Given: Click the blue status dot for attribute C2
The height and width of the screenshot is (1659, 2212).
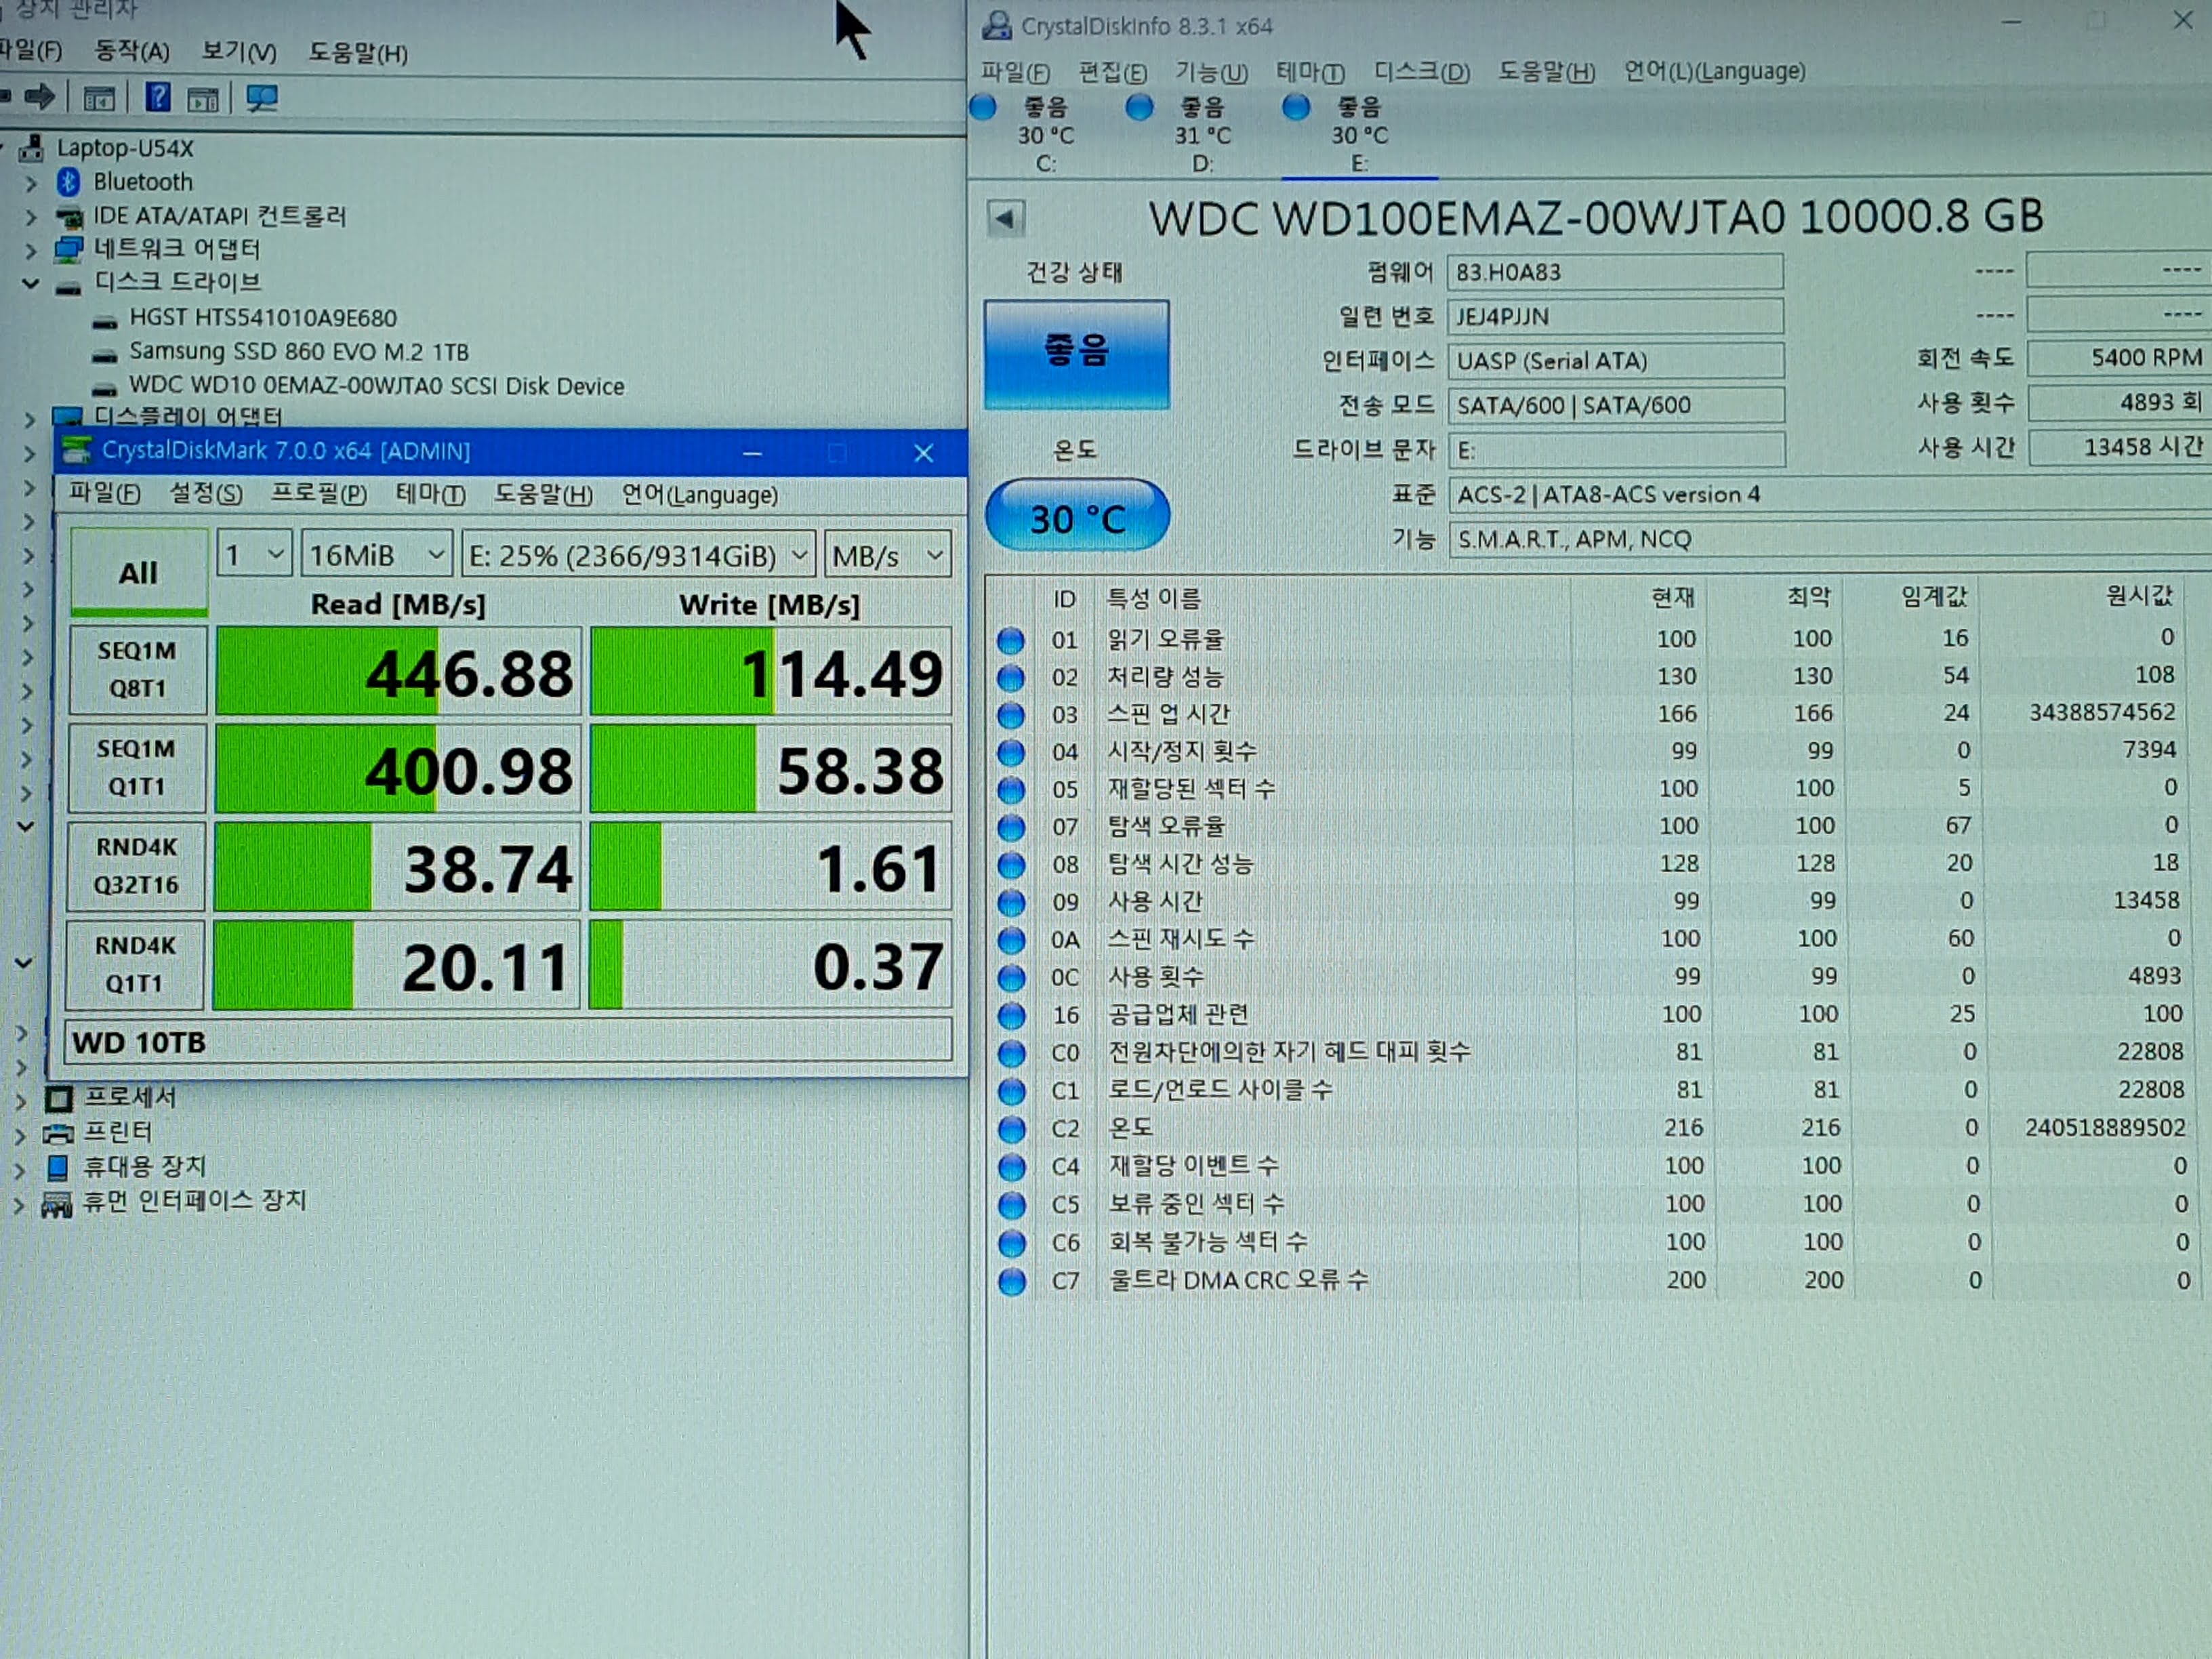Looking at the screenshot, I should tap(1012, 1129).
